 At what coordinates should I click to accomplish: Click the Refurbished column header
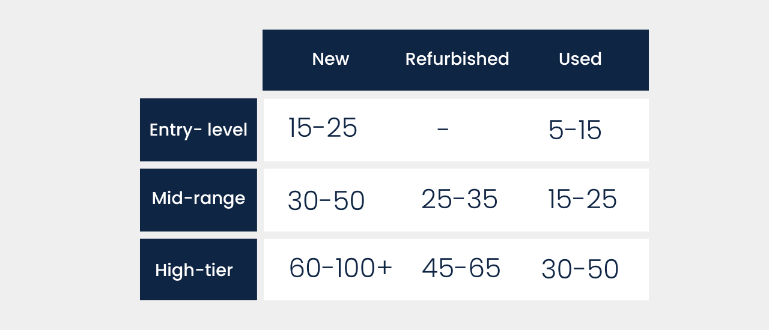coord(457,59)
